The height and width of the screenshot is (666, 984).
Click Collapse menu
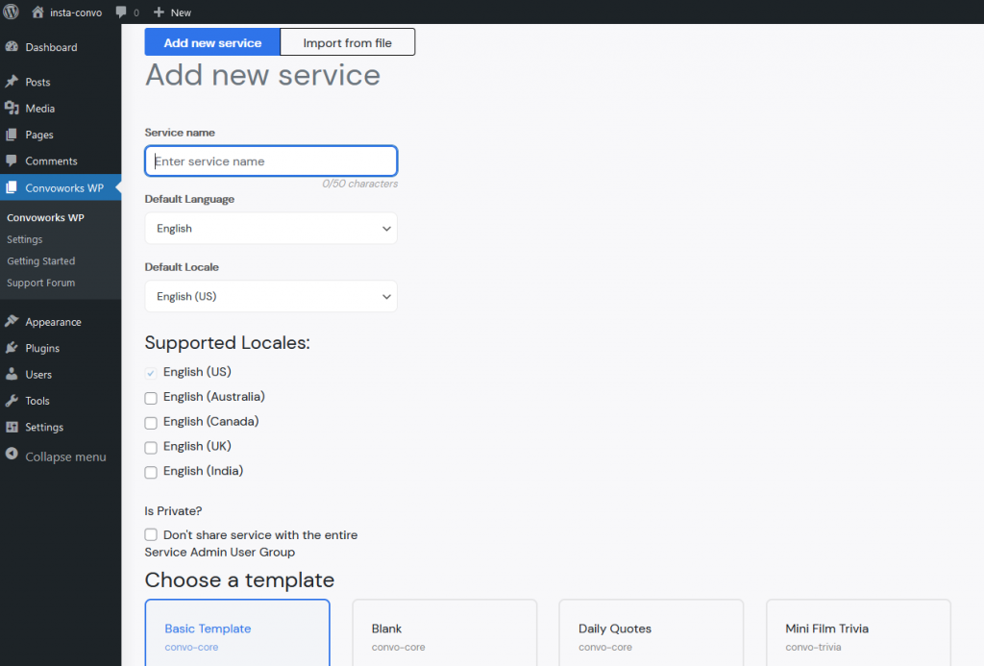pyautogui.click(x=65, y=456)
